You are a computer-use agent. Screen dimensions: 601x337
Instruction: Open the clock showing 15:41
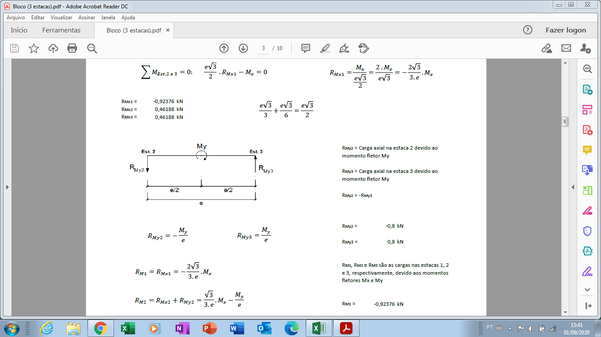(576, 328)
